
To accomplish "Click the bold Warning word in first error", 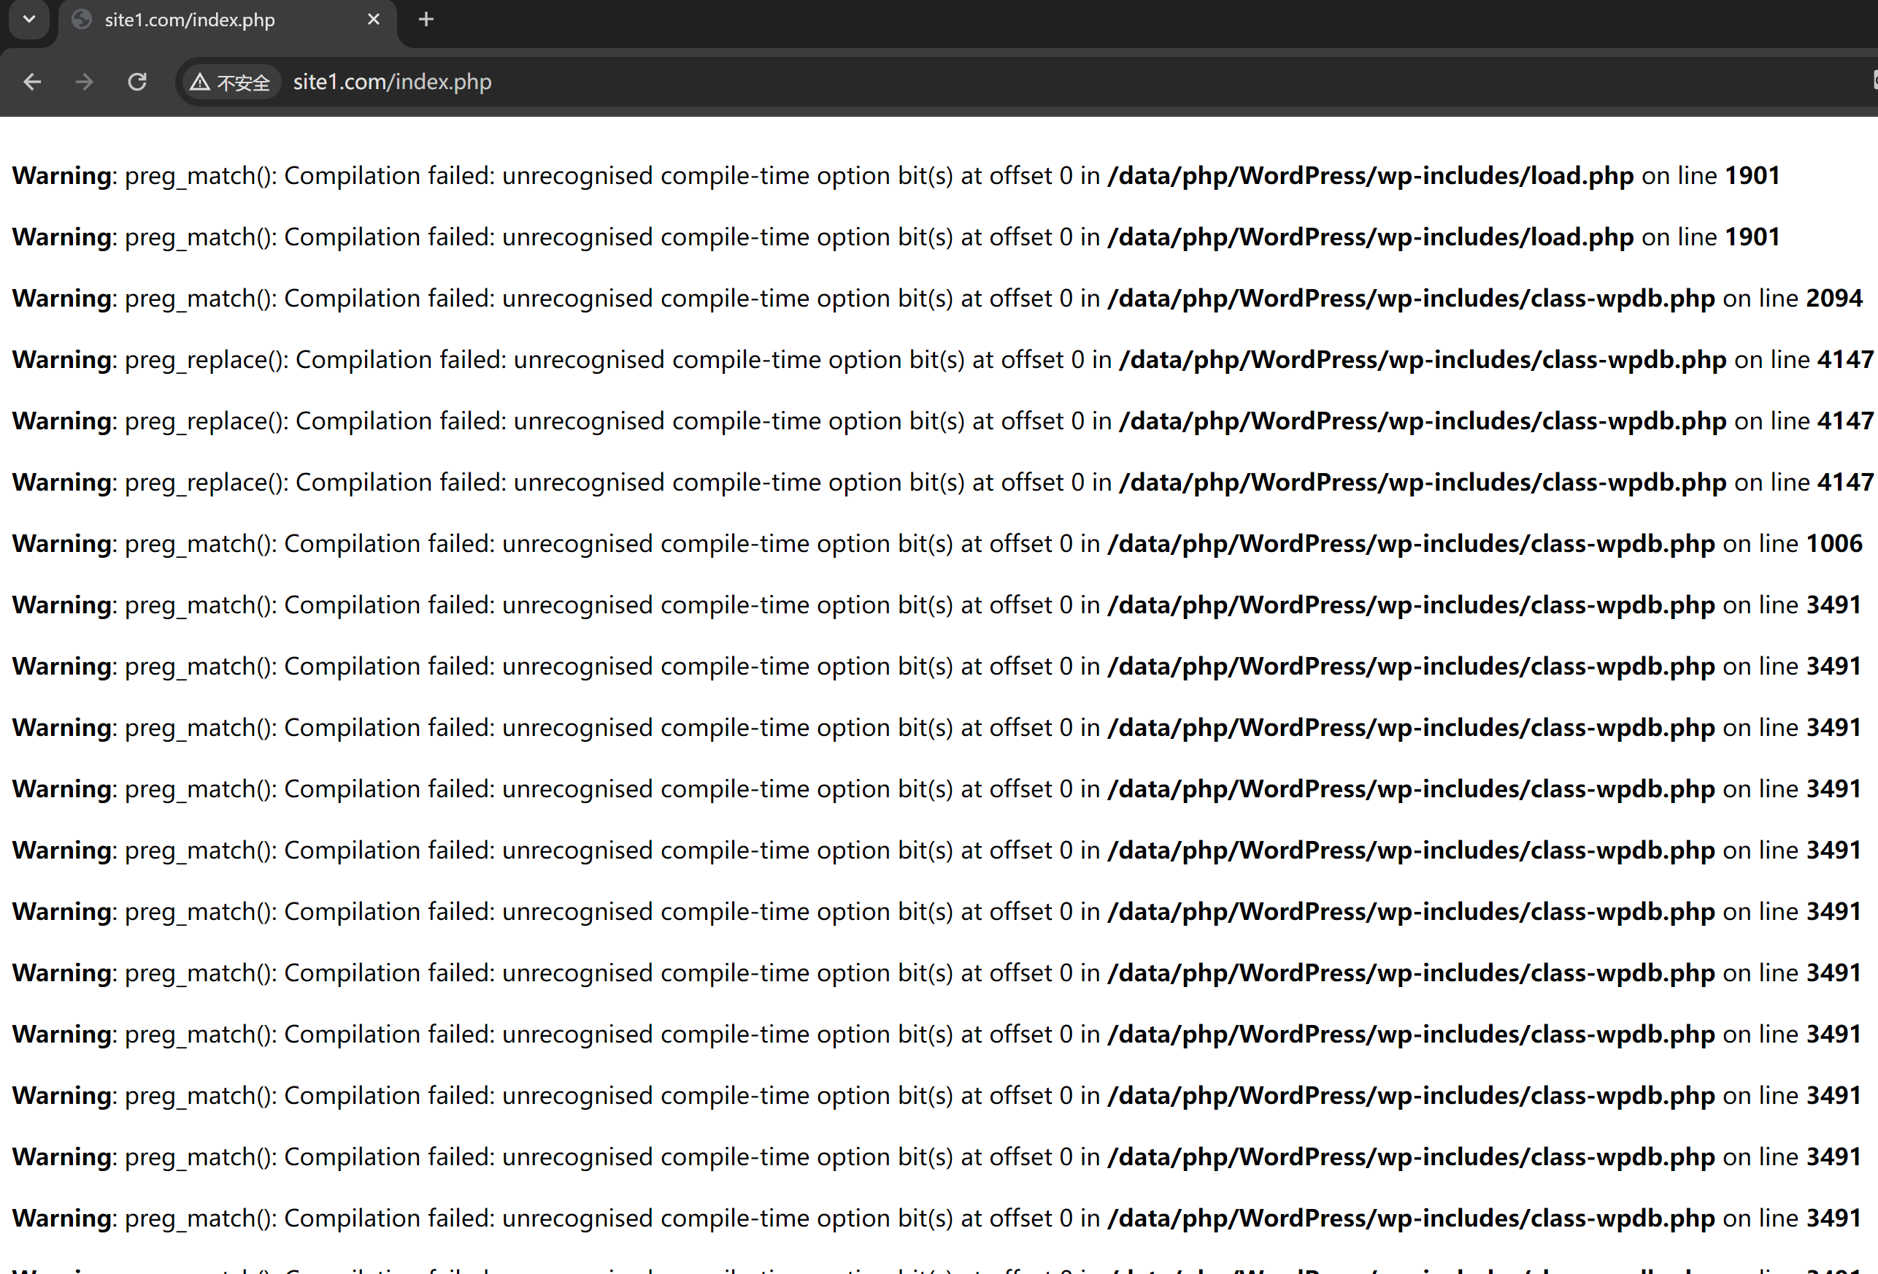I will [61, 175].
